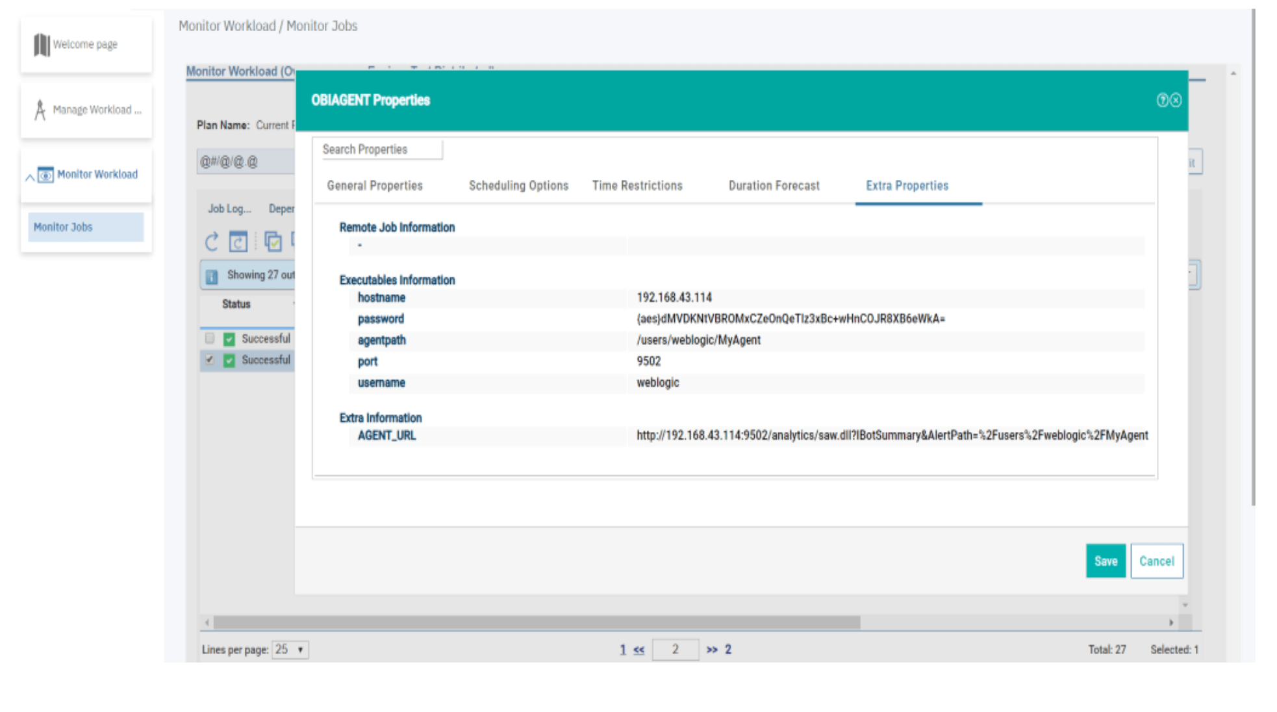The height and width of the screenshot is (712, 1277).
Task: Click the Cancel button
Action: tap(1156, 561)
